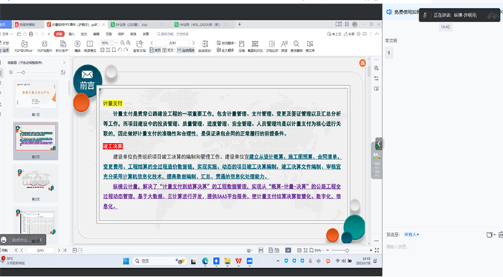Click the zoom out magnifier icon
The height and width of the screenshot is (277, 503).
coord(123,42)
